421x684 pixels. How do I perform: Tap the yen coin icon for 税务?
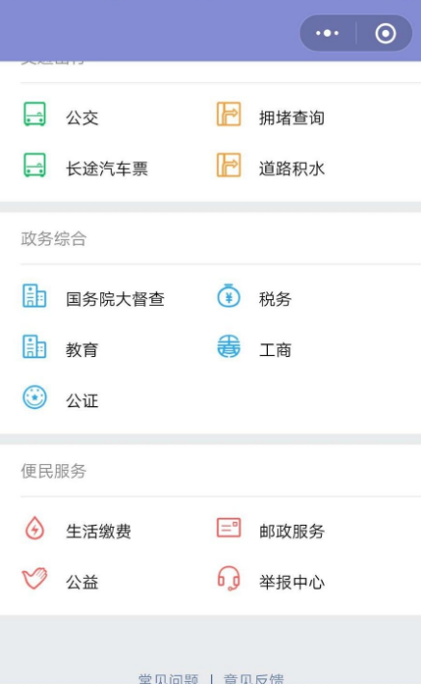coord(229,295)
